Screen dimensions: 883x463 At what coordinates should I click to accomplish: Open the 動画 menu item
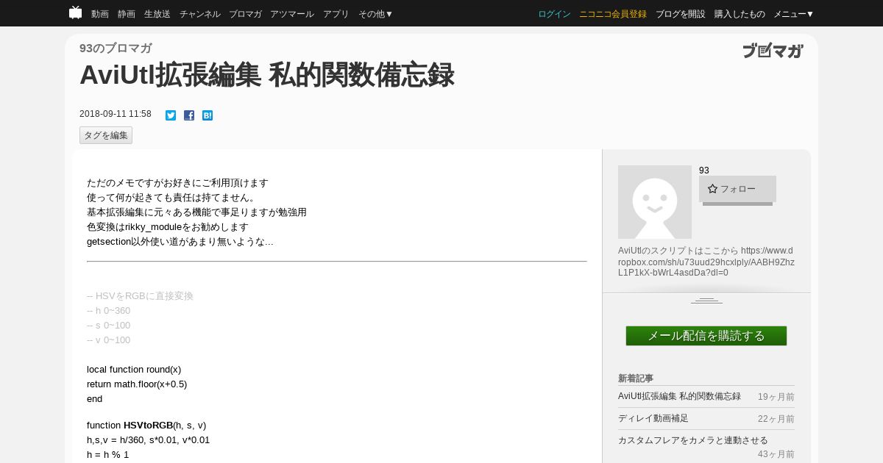[100, 14]
